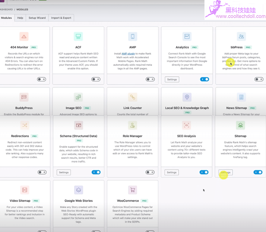Click the 'Local SEO & Knowledge Graph' title
The height and width of the screenshot is (232, 266).
click(x=187, y=108)
